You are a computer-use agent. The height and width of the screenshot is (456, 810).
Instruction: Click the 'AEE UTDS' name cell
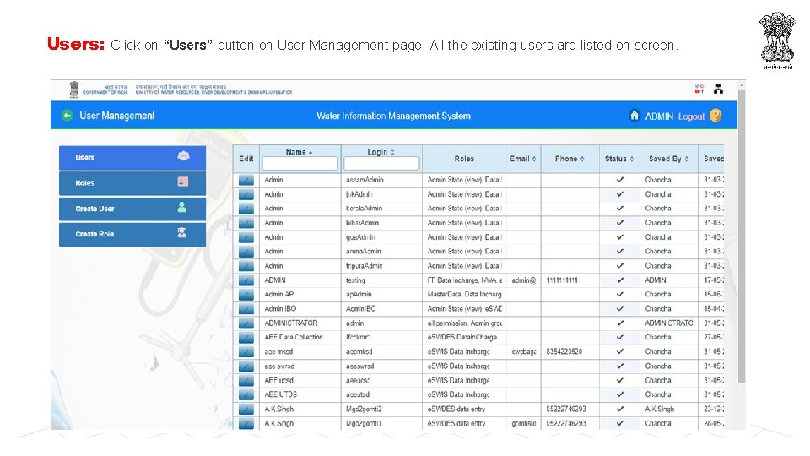280,394
